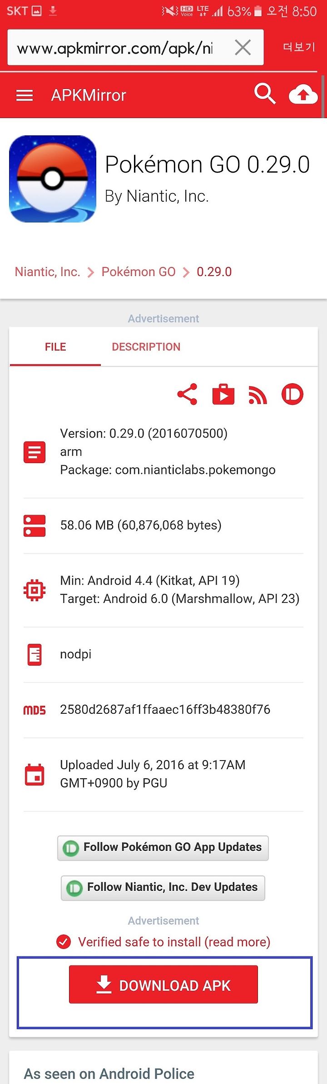Tap the address bar showing www.apkmirror.com
This screenshot has width=327, height=1084.
136,47
